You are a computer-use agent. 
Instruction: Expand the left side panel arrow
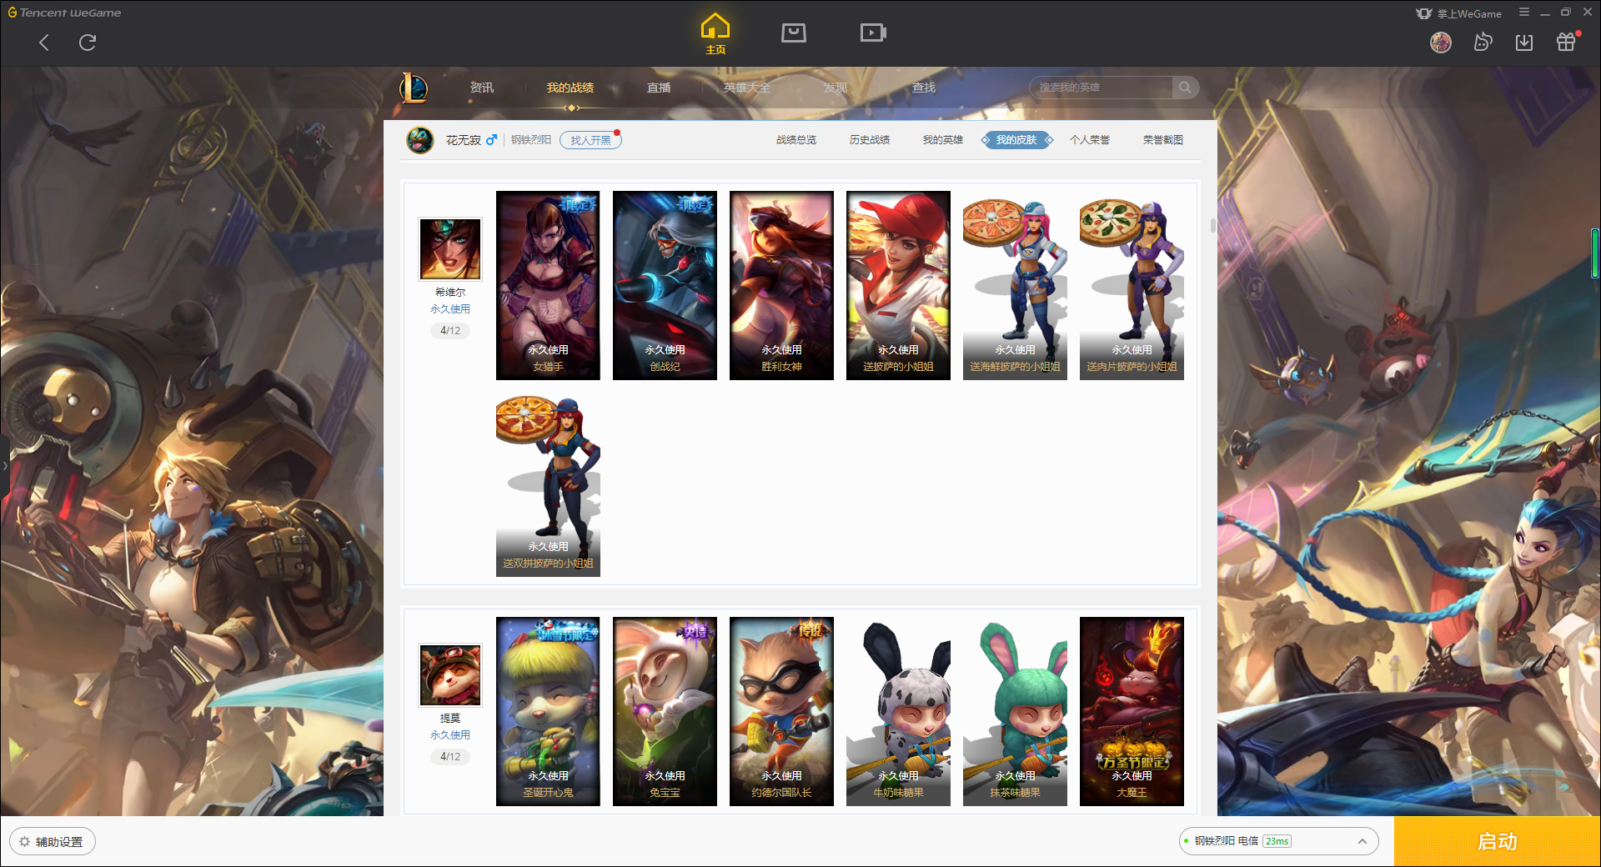pos(4,465)
